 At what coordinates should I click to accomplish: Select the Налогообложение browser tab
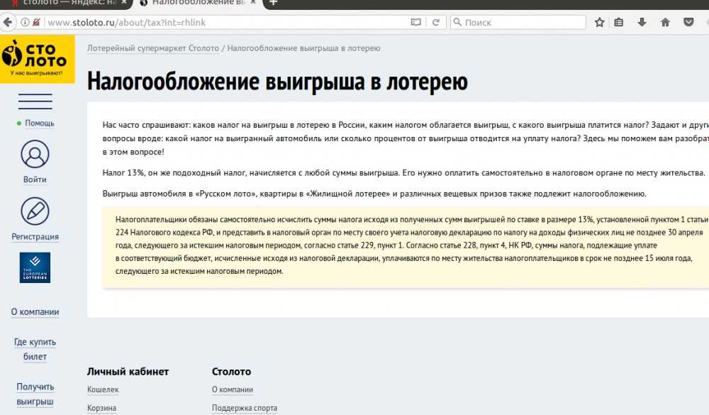tap(196, 3)
